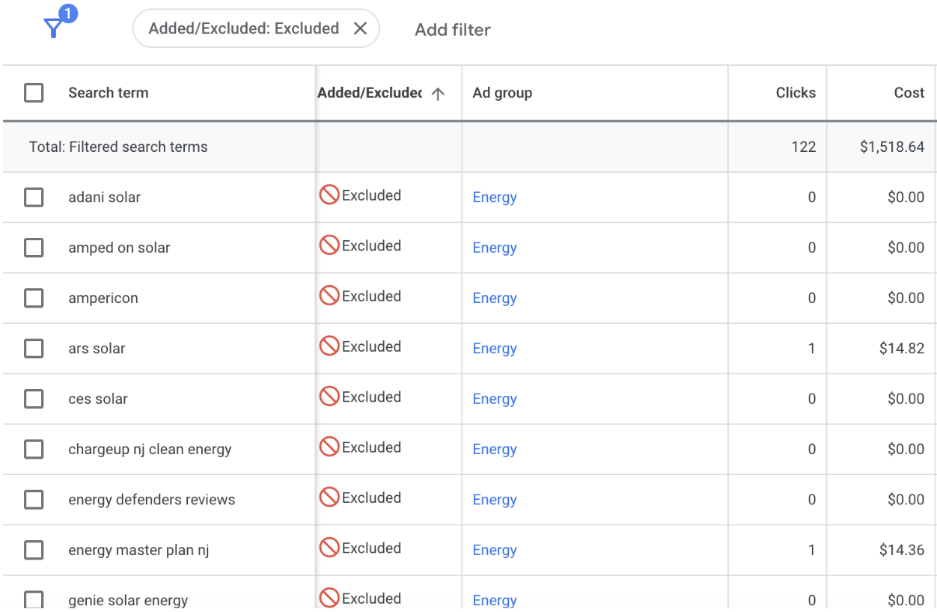The height and width of the screenshot is (612, 937).
Task: Toggle the select-all checkbox in header
Action: pos(34,93)
